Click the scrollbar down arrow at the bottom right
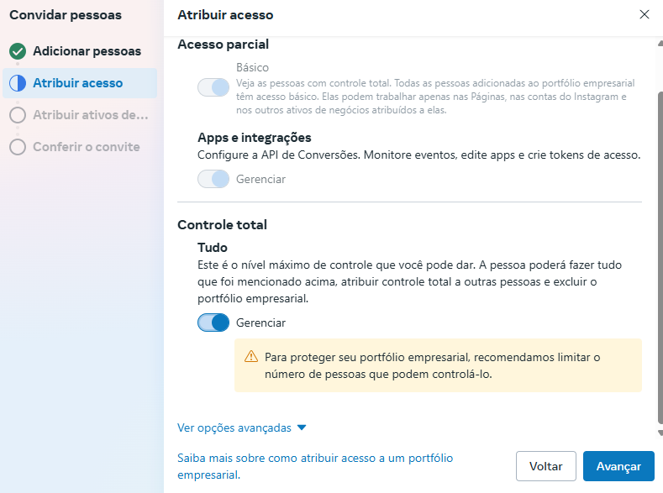Image resolution: width=663 pixels, height=493 pixels. click(x=660, y=433)
